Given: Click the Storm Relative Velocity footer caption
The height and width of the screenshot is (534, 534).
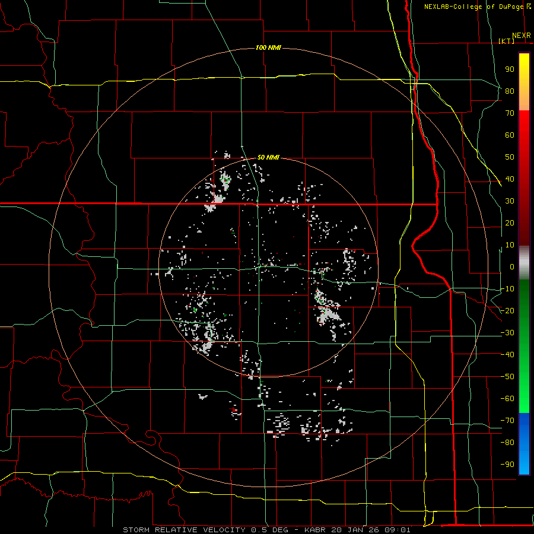Looking at the screenshot, I should pyautogui.click(x=266, y=530).
